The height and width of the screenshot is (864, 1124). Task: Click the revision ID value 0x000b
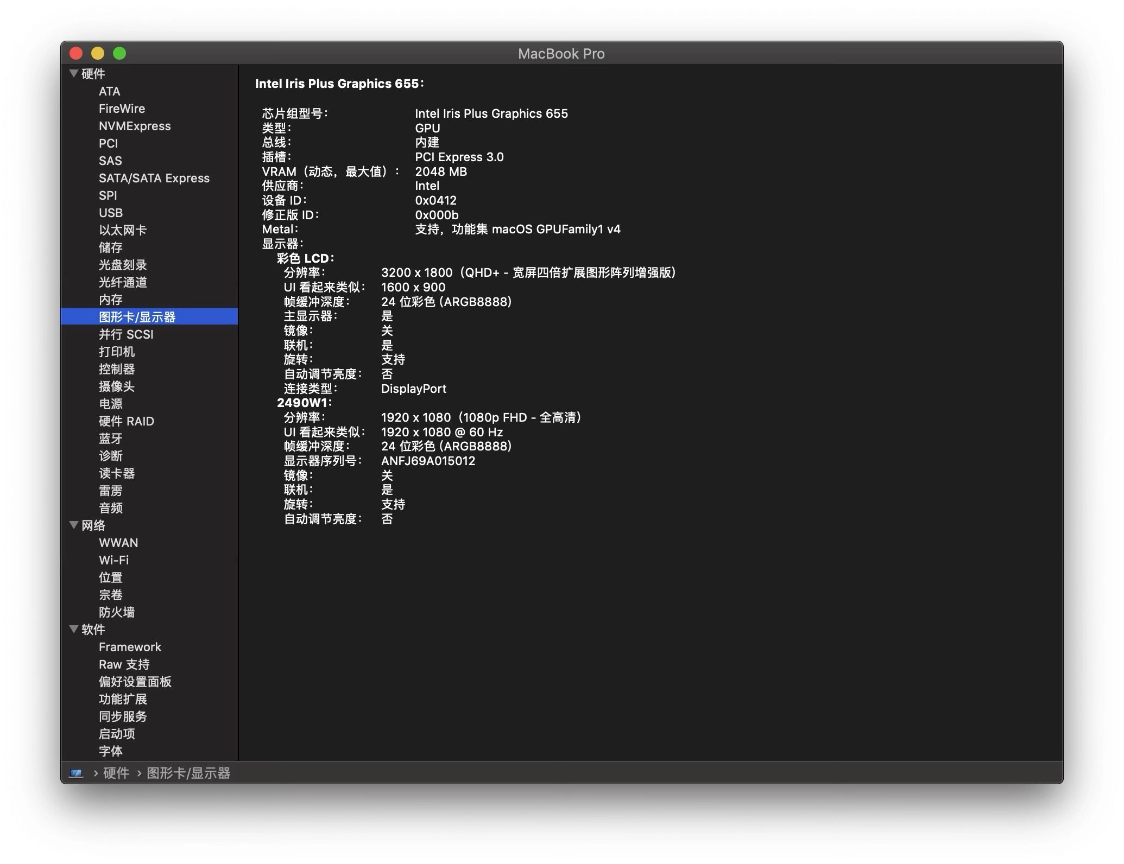pos(437,215)
